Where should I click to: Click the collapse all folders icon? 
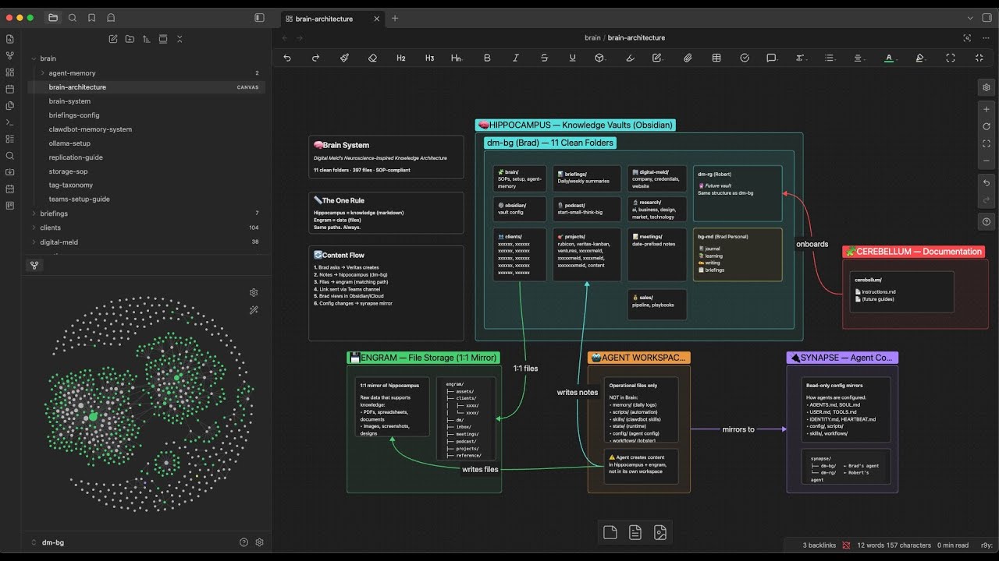180,38
